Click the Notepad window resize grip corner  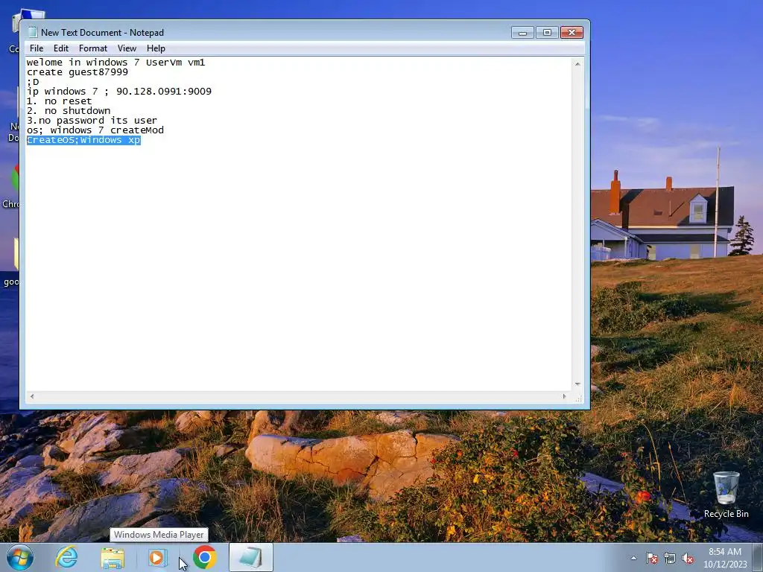click(x=578, y=398)
